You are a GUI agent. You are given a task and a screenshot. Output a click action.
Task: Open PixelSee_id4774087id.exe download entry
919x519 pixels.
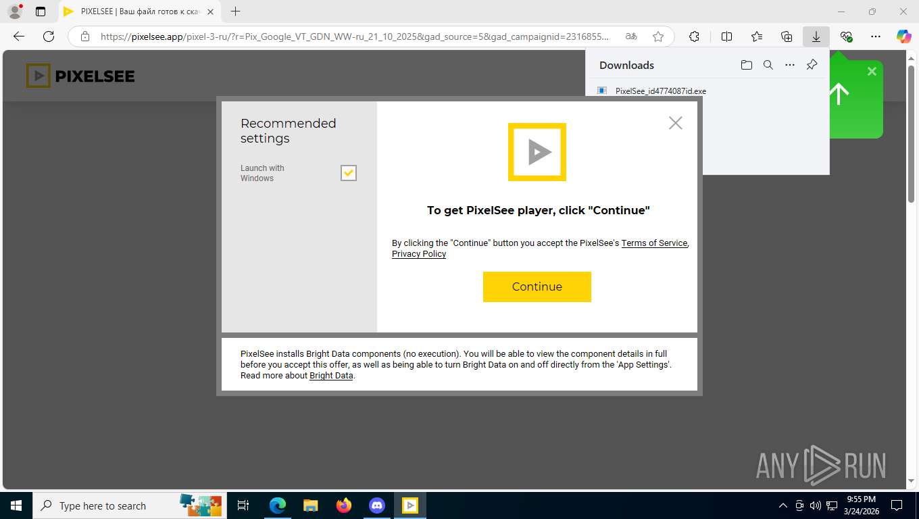[x=660, y=91]
